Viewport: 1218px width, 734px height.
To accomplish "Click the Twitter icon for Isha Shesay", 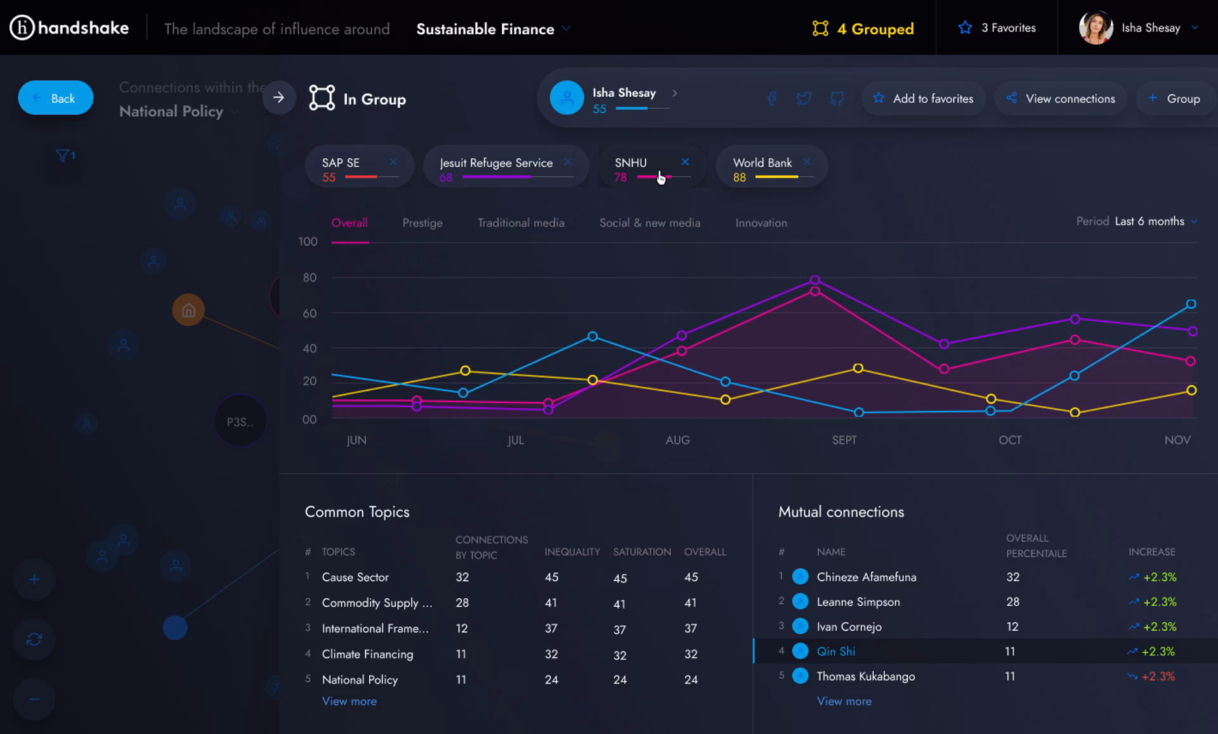I will [804, 98].
